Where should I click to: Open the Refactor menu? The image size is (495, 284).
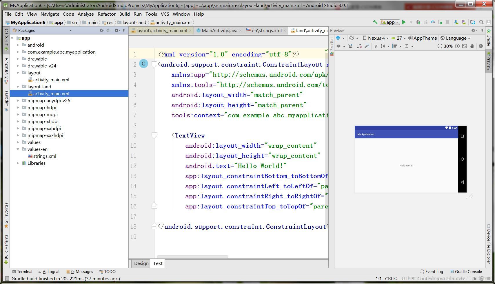(x=106, y=14)
